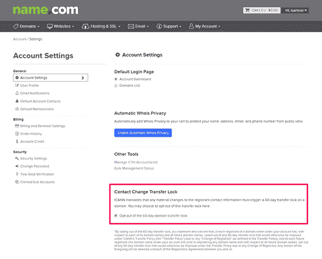
Task: Open the user account dropdown at top right
Action: point(296,10)
